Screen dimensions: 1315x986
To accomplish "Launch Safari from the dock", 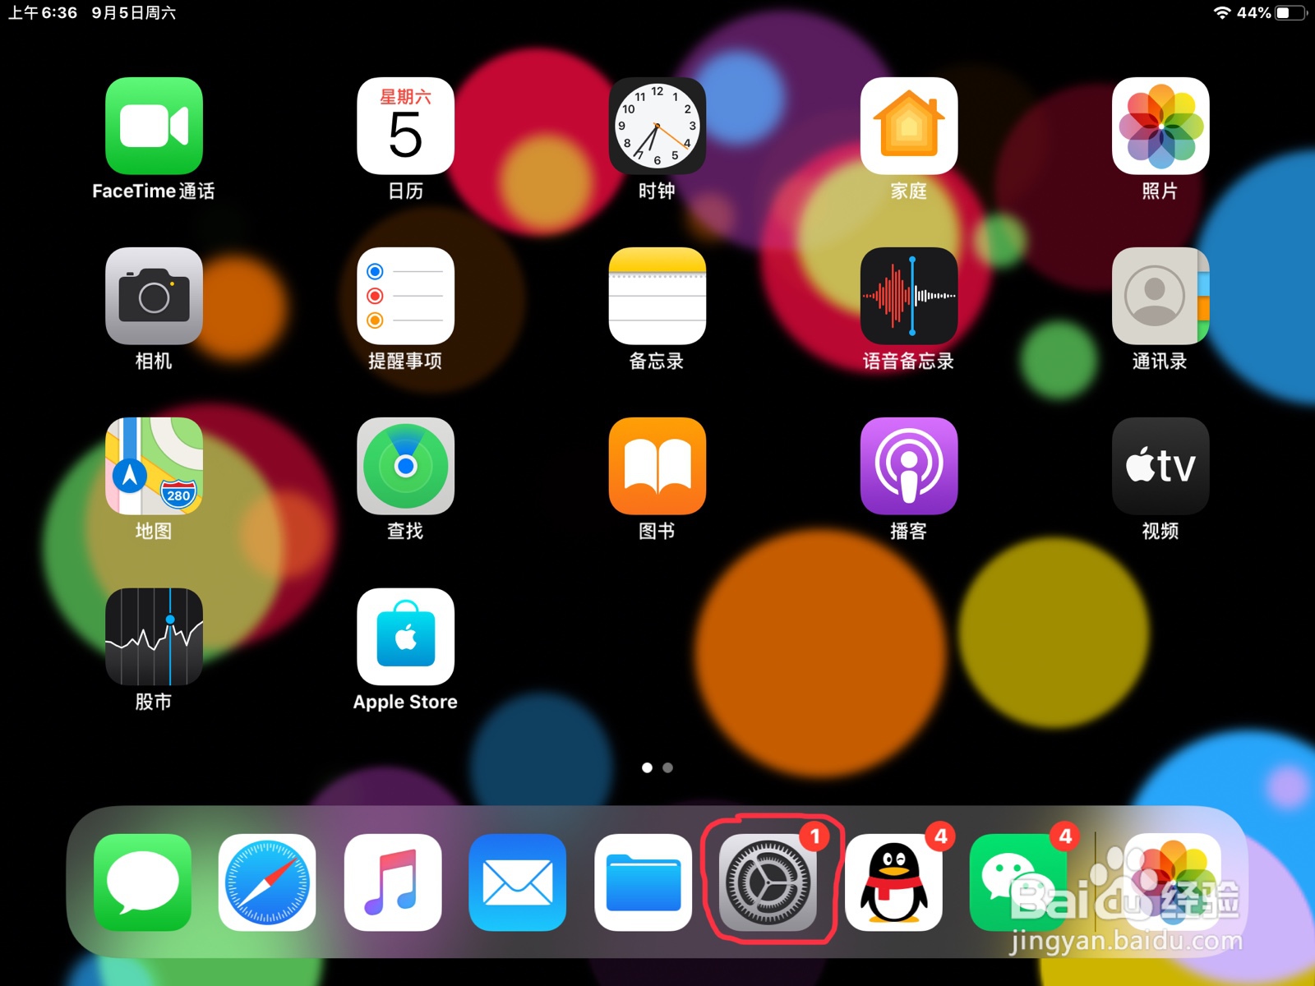I will pos(267,882).
